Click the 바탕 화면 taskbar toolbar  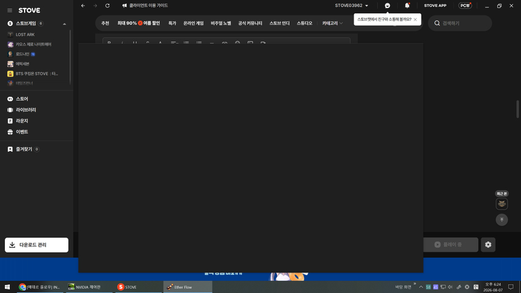[403, 287]
